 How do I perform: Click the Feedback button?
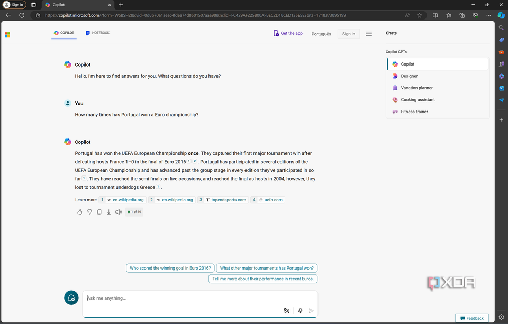coord(471,318)
